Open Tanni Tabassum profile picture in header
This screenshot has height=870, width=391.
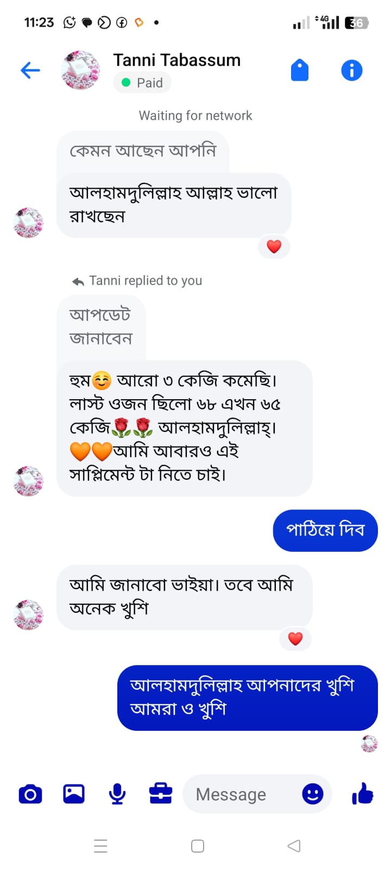[81, 70]
